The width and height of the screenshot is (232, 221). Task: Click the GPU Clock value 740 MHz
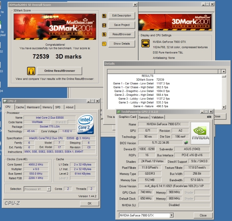146,192
